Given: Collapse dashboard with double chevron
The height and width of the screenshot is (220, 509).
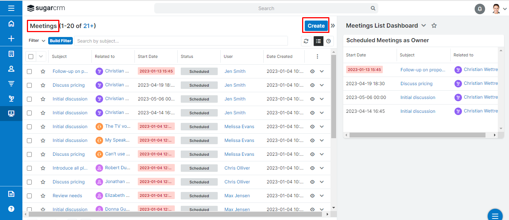Looking at the screenshot, I should (333, 26).
